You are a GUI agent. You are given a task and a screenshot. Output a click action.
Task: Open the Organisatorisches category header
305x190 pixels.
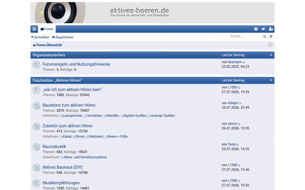coord(49,55)
